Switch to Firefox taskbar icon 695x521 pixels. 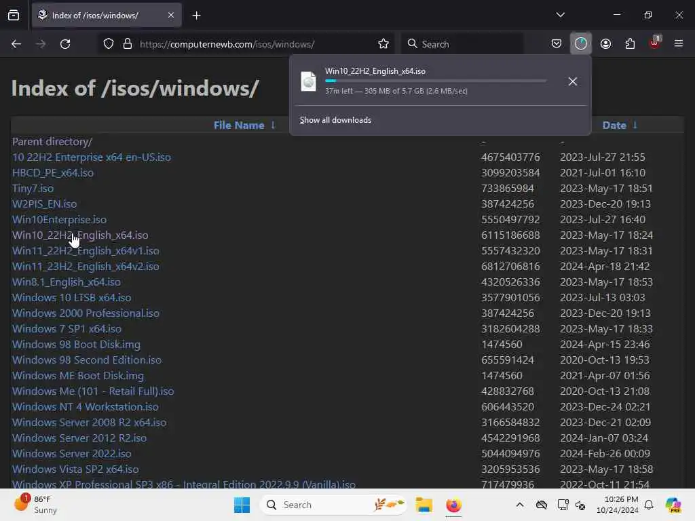point(453,505)
